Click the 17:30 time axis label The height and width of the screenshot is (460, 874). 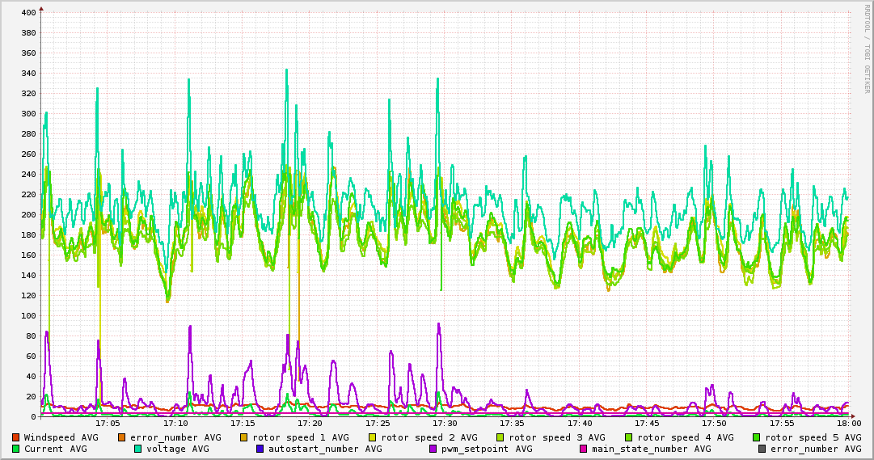(445, 423)
